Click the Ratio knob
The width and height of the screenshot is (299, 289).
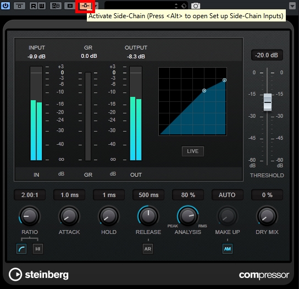[x=30, y=216]
